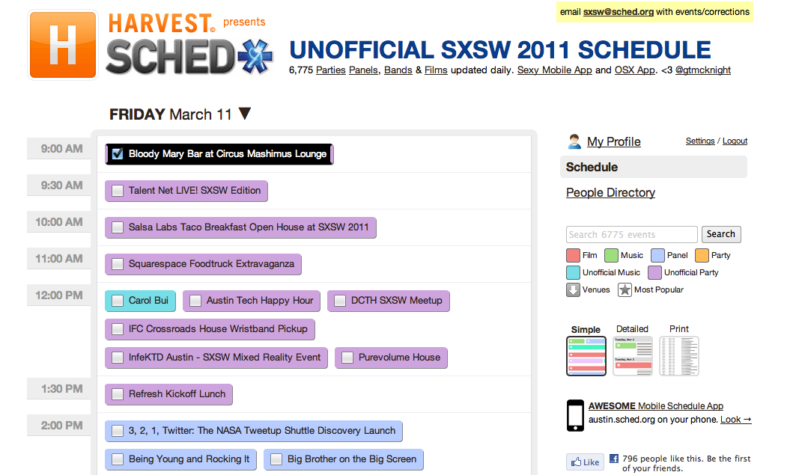Screen dimensions: 790x475
Task: Click the My Profile avatar icon
Action: [574, 141]
